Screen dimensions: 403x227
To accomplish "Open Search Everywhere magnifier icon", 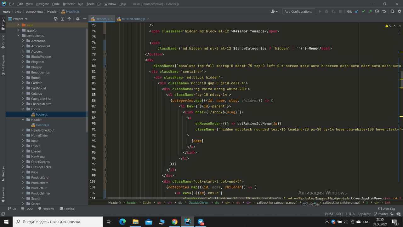I will tap(392, 11).
